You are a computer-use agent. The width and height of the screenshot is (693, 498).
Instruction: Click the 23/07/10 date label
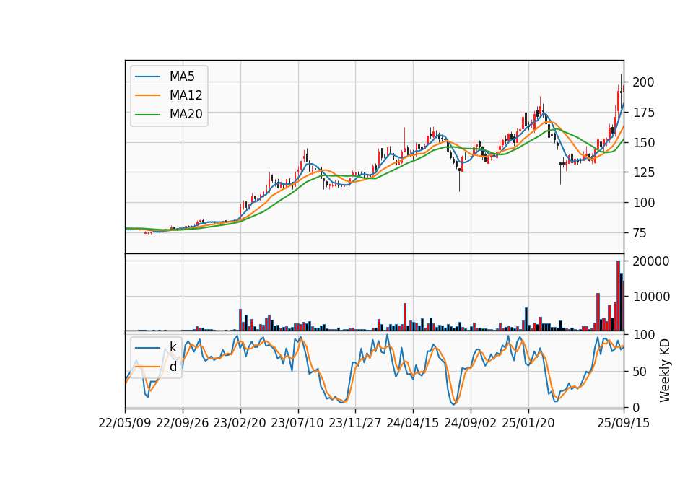click(x=297, y=424)
